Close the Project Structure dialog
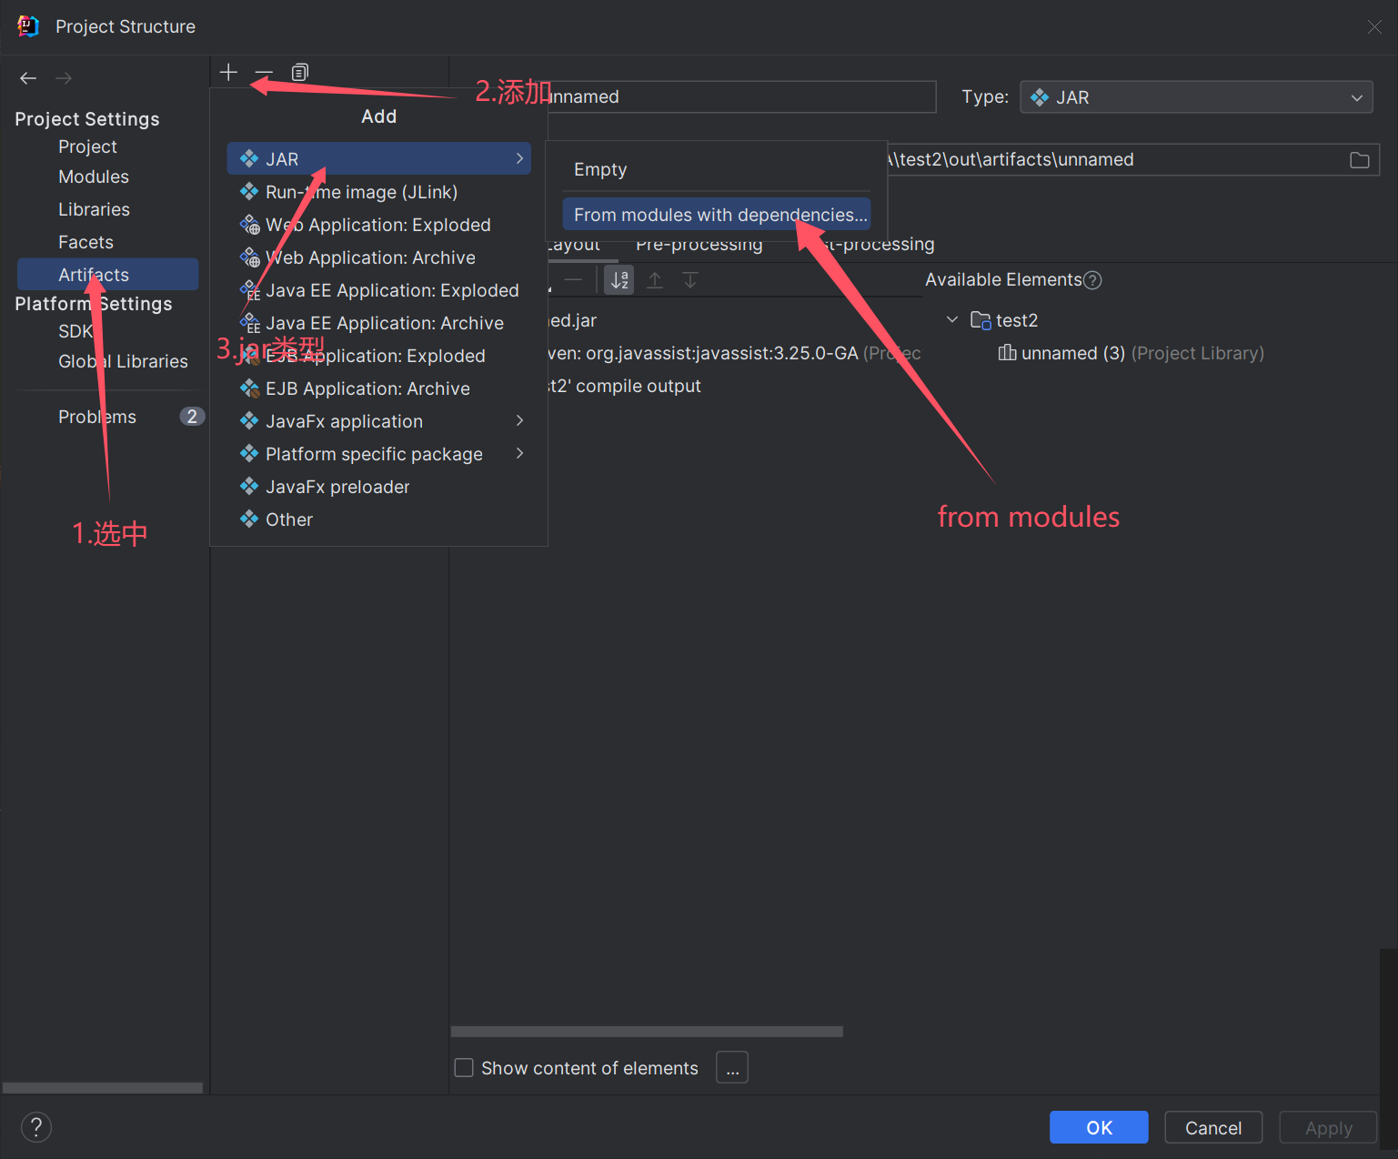The height and width of the screenshot is (1159, 1398). click(x=1374, y=27)
